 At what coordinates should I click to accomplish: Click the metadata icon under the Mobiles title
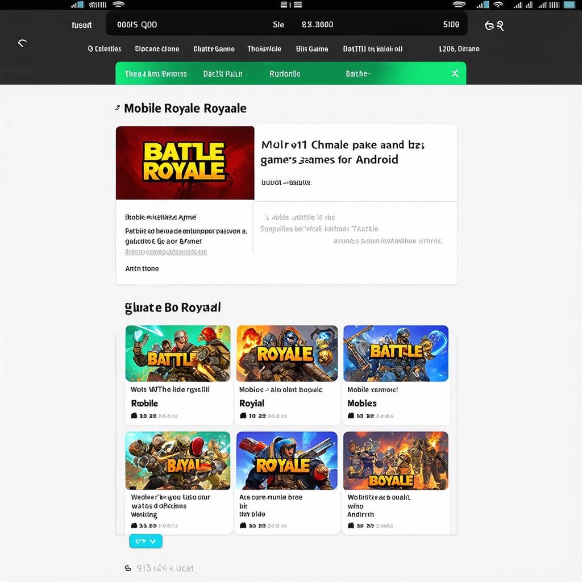[351, 416]
